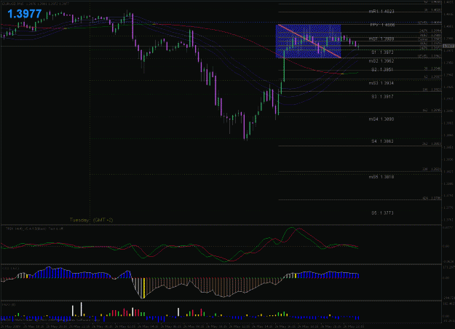Select the orange diagonal trendline in rectangle
The width and height of the screenshot is (455, 329).
309,41
